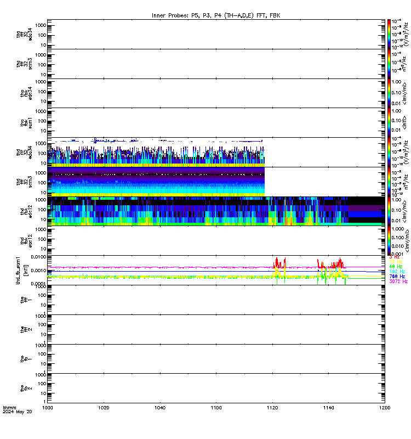Click the 'thd_fb_scm1 [nT]' axis label
The height and width of the screenshot is (439, 411).
pyautogui.click(x=22, y=270)
